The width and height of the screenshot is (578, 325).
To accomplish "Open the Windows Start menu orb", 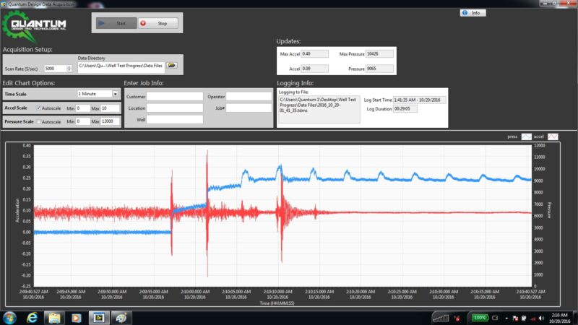I will [9, 318].
